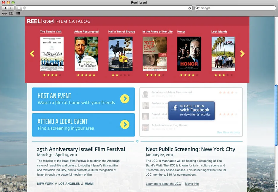278x192 pixels.
Task: Click the Google search magnifier dropdown
Action: click(197, 8)
